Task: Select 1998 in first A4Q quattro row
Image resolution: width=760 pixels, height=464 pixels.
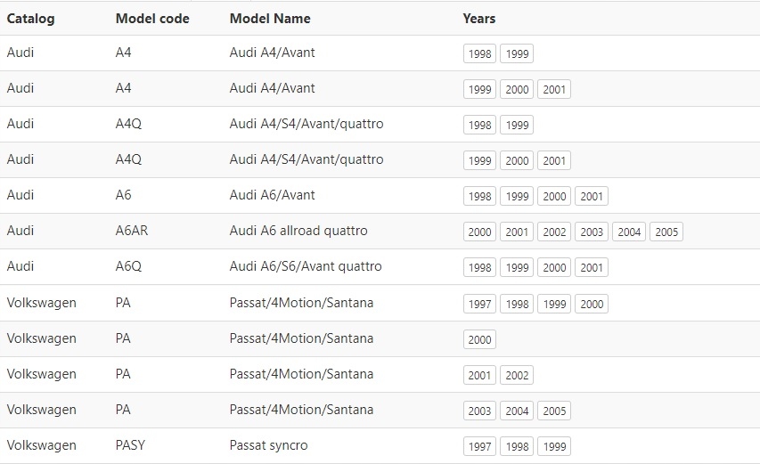Action: point(479,125)
